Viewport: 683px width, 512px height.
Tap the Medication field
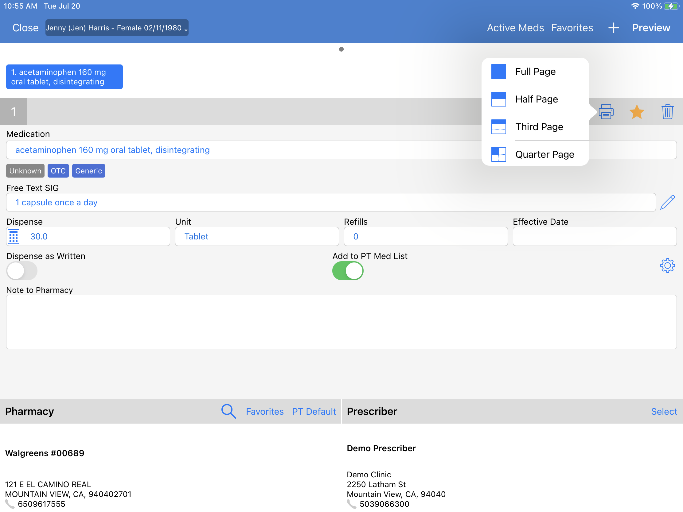(341, 150)
